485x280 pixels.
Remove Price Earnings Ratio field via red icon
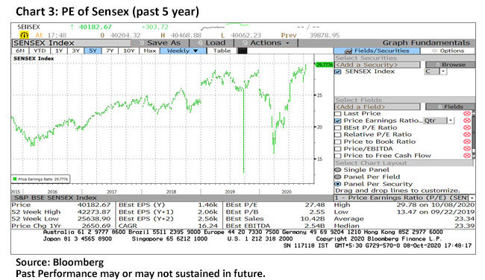tap(467, 121)
